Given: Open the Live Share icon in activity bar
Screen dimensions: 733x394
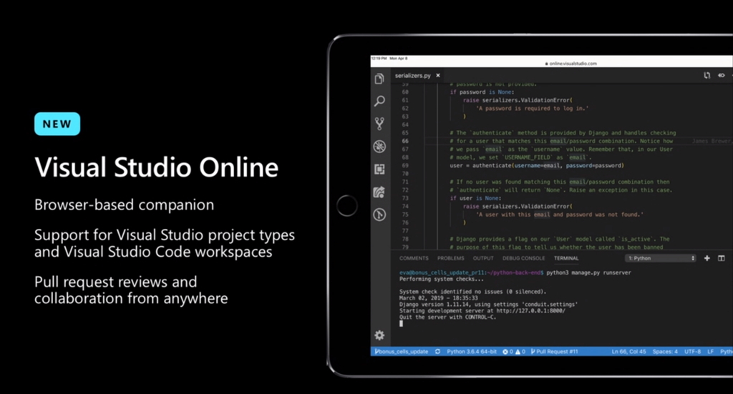Looking at the screenshot, I should point(379,192).
